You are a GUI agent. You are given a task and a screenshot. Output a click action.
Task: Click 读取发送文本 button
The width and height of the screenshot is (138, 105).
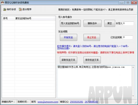click(68, 60)
